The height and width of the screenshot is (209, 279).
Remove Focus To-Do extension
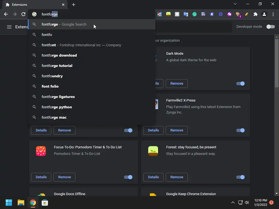(x=64, y=177)
